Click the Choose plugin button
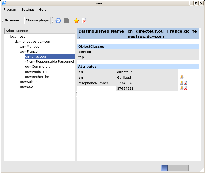The height and width of the screenshot is (173, 205). pyautogui.click(x=37, y=20)
